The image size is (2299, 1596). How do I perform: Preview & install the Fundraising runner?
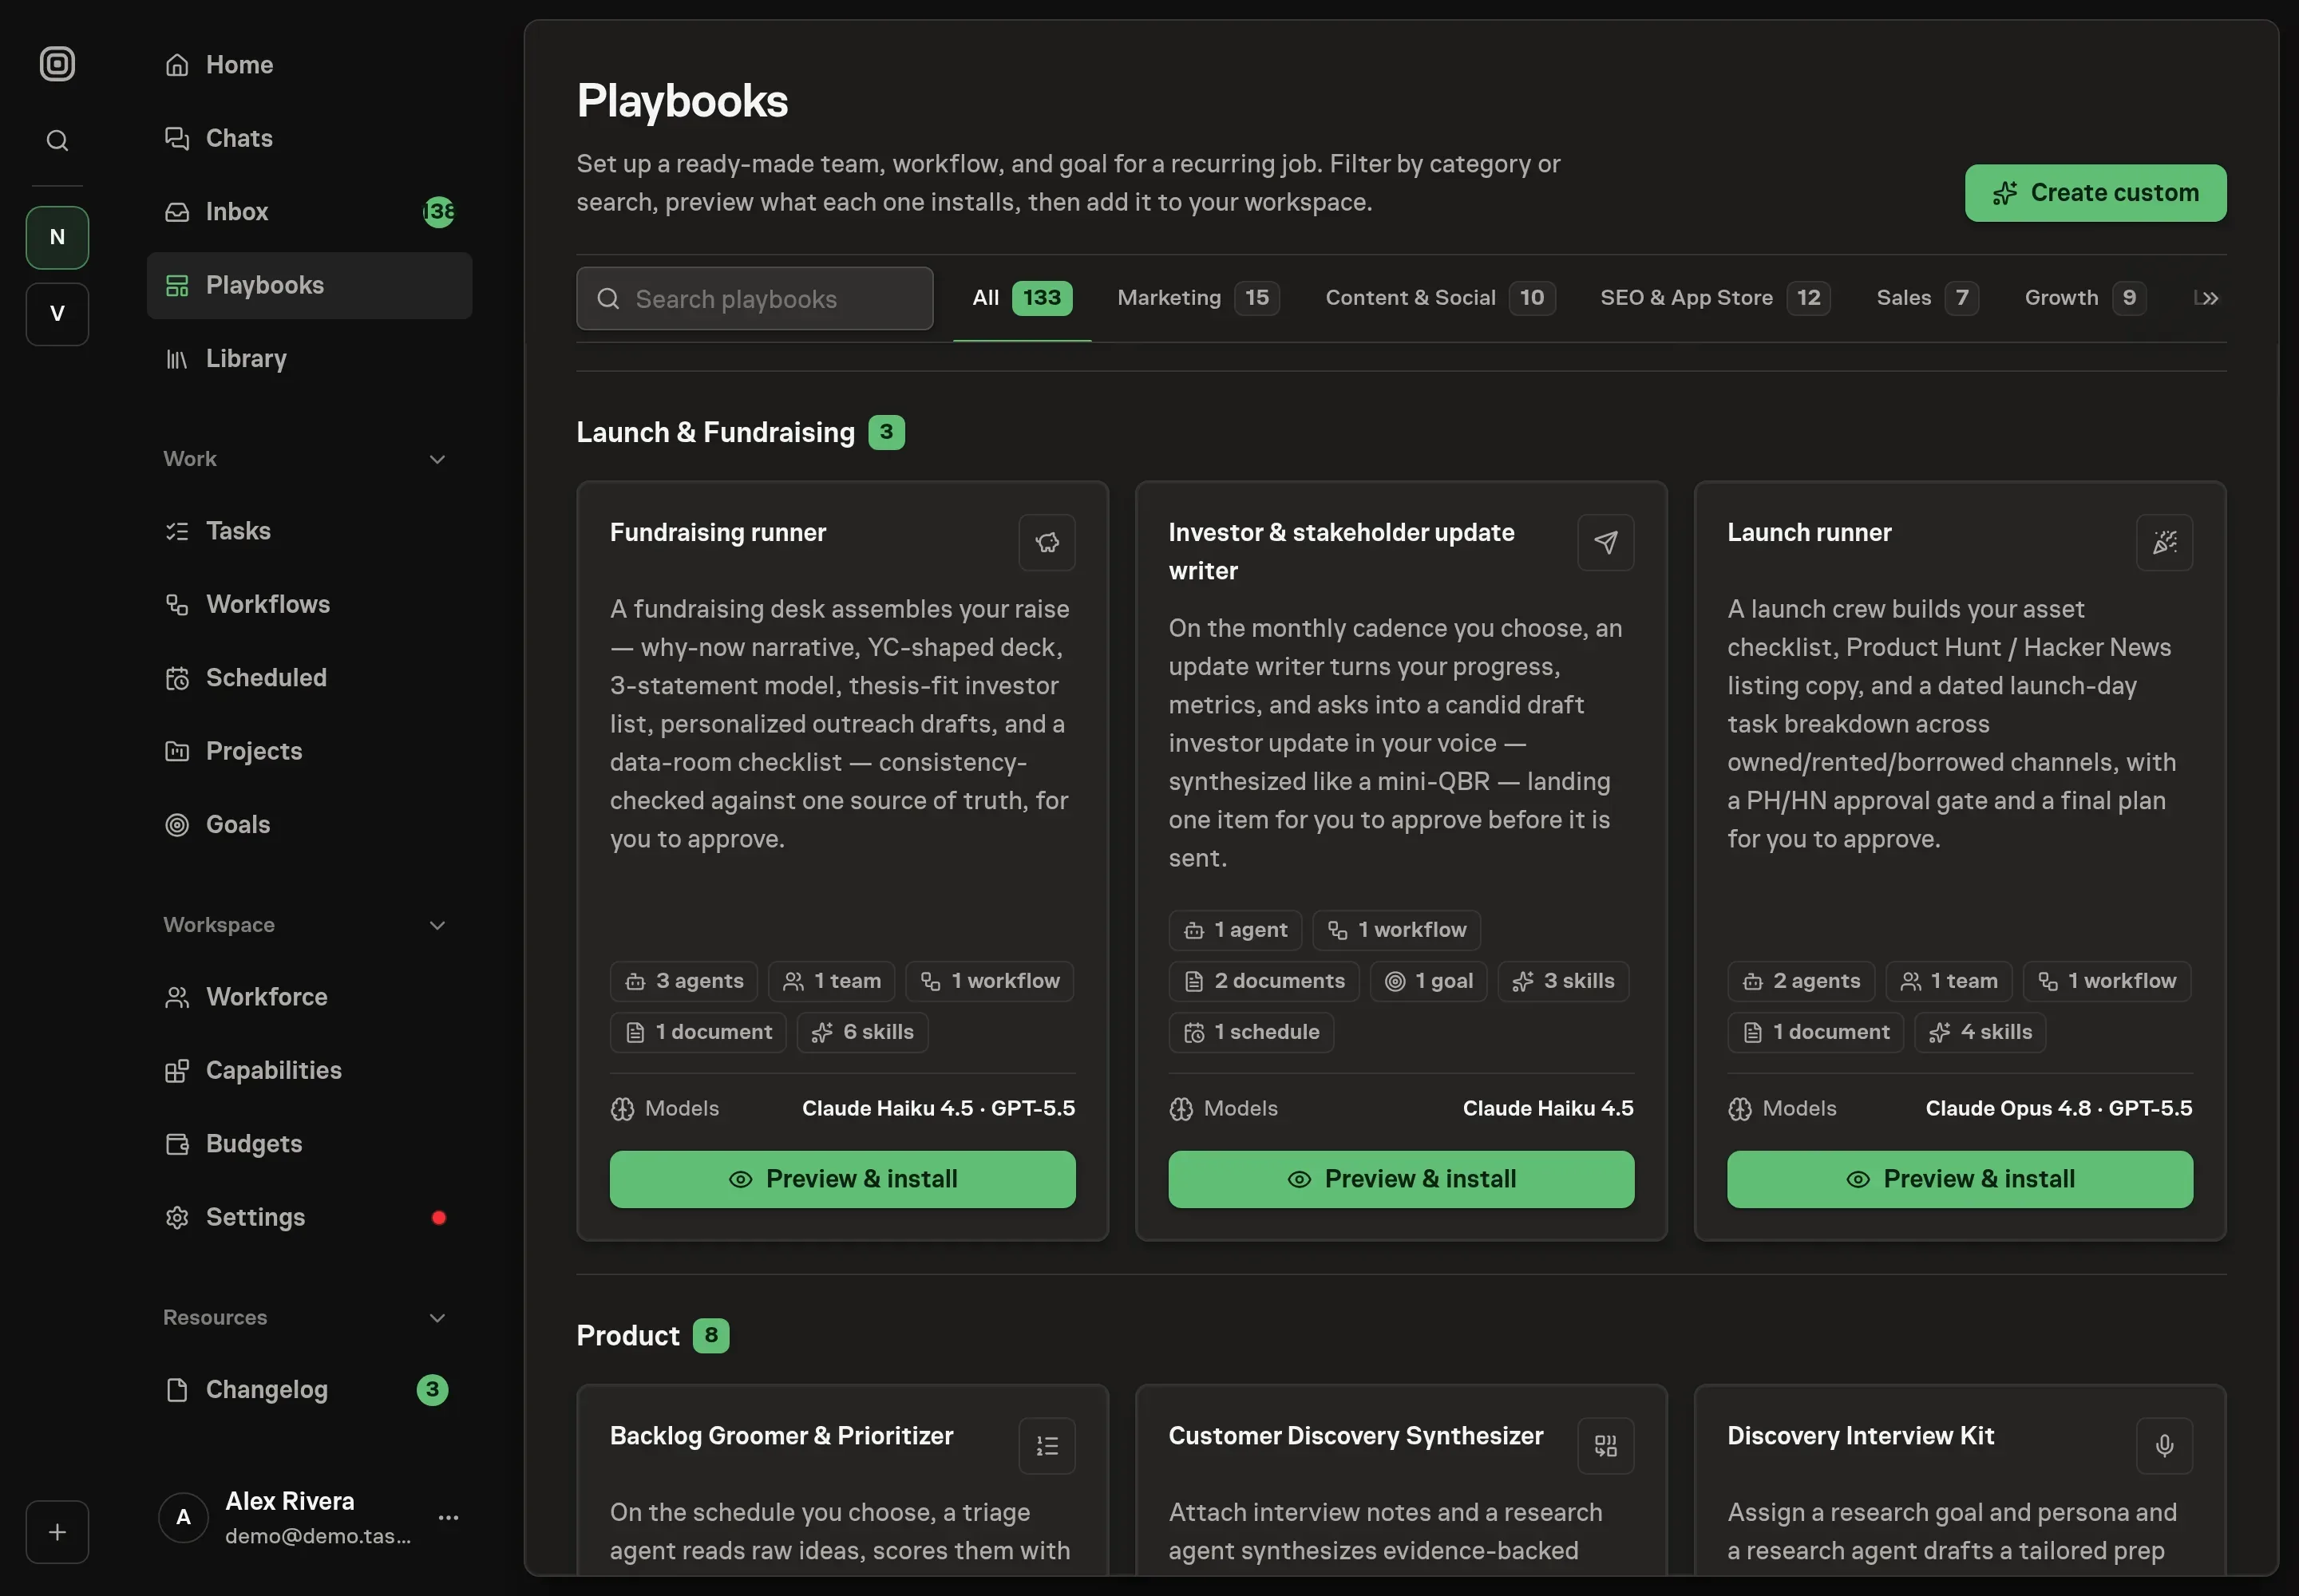(x=842, y=1180)
